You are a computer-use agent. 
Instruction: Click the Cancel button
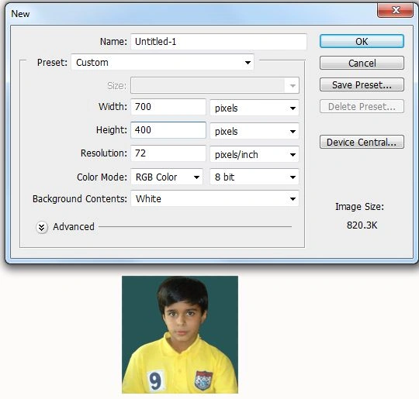pyautogui.click(x=362, y=63)
